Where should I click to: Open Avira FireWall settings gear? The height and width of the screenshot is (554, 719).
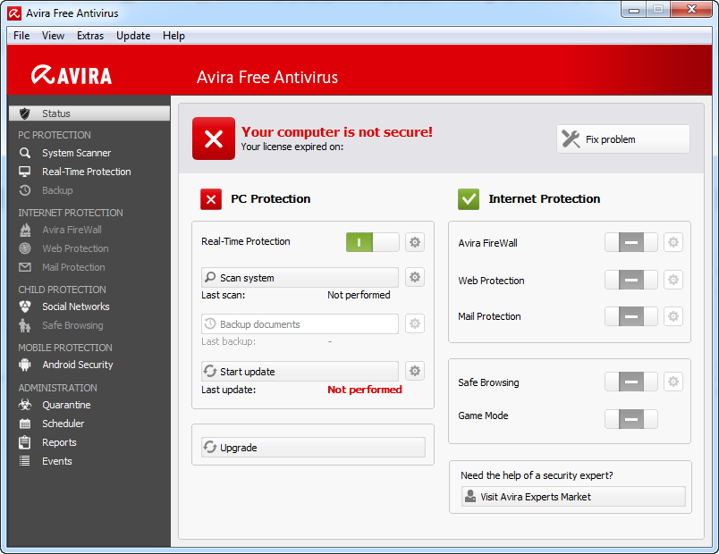click(673, 242)
